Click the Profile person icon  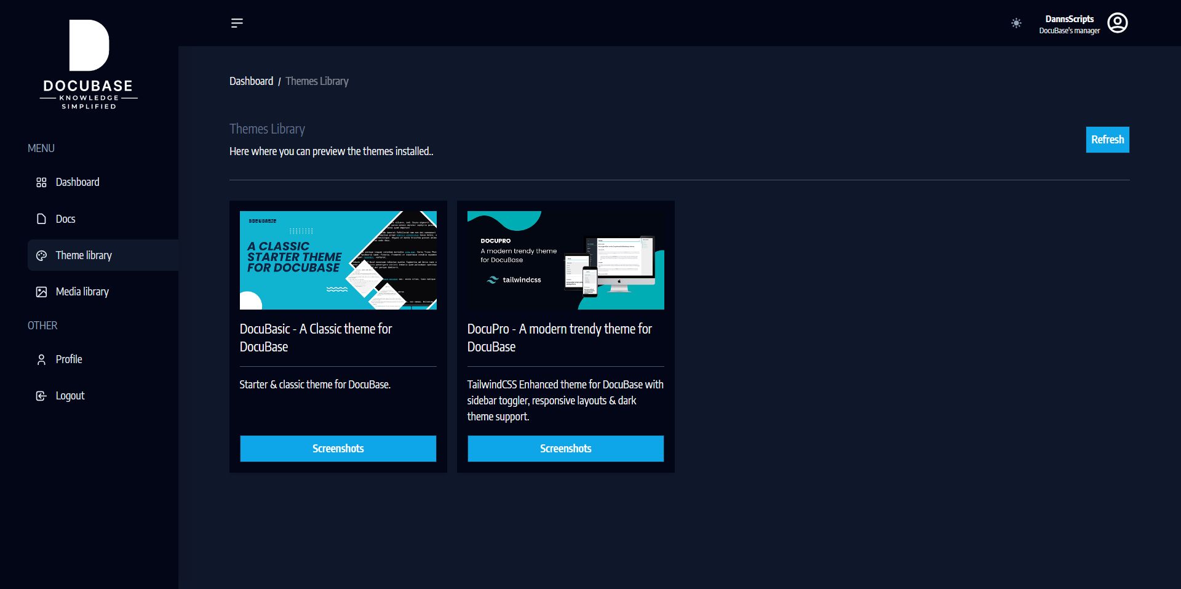[41, 359]
